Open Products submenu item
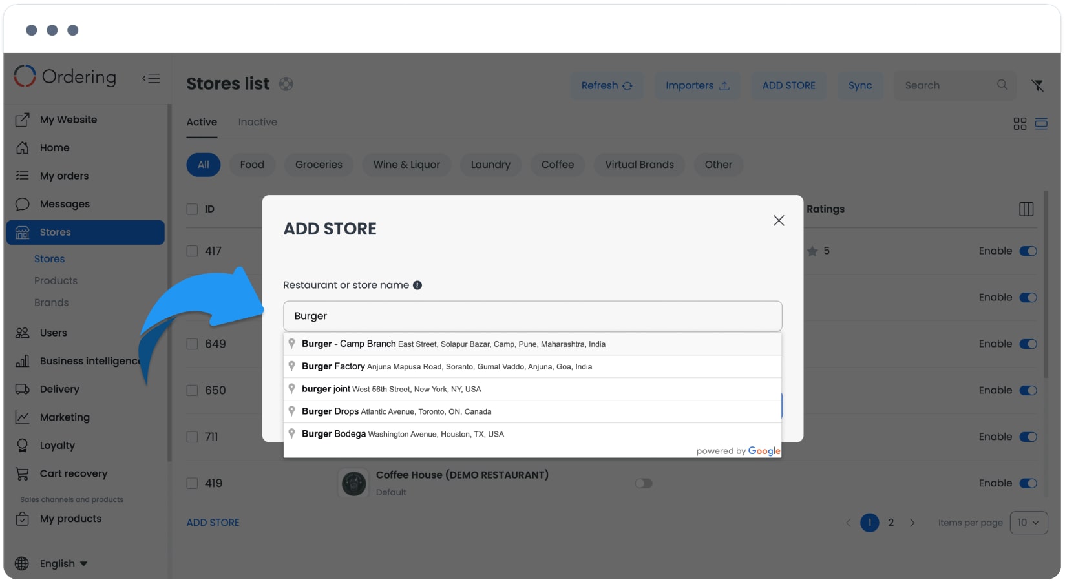 56,281
